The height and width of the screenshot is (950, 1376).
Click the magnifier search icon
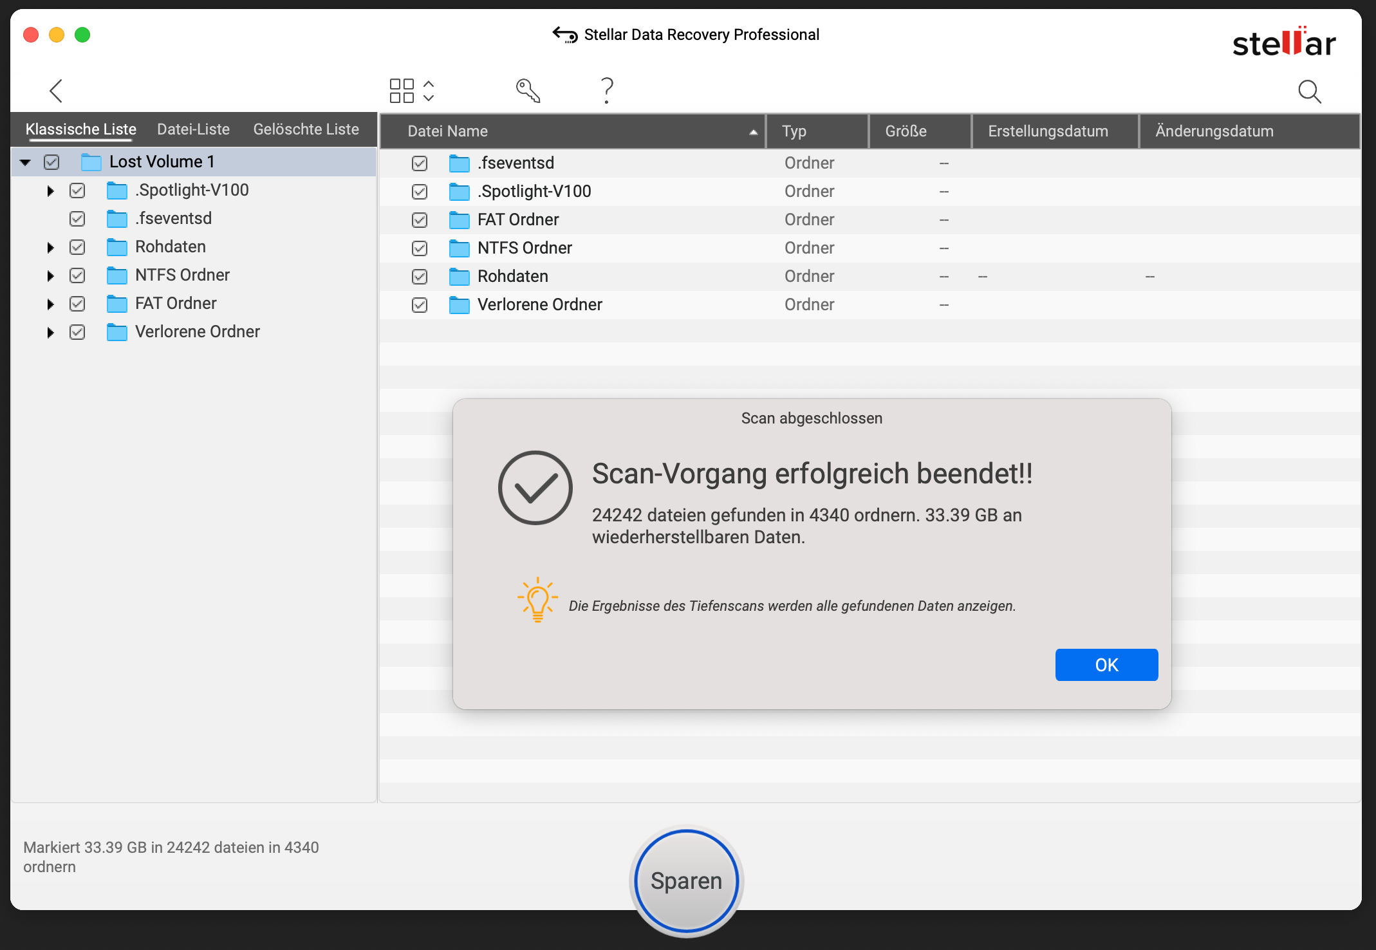click(1309, 91)
